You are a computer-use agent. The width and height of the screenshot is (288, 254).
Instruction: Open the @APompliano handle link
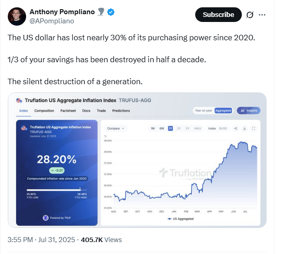52,21
